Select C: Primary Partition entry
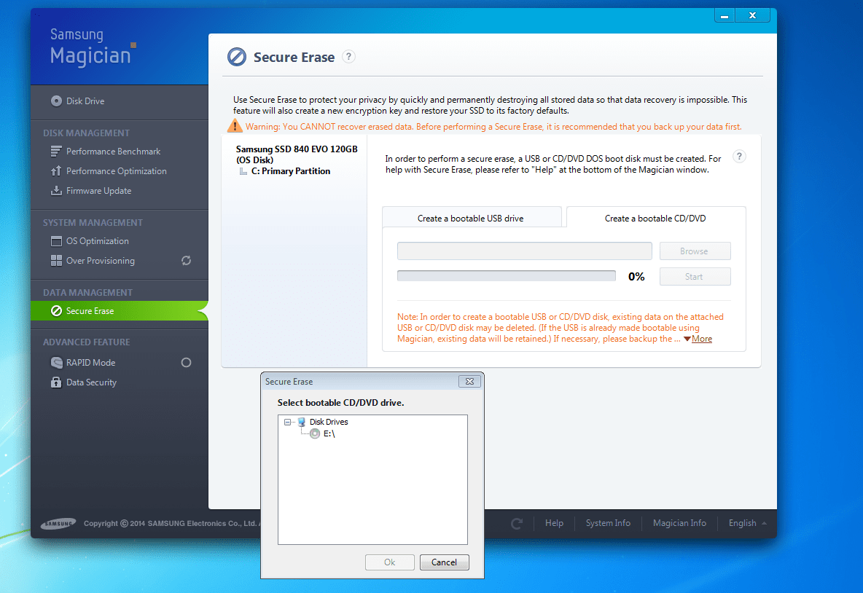The width and height of the screenshot is (863, 593). point(291,171)
